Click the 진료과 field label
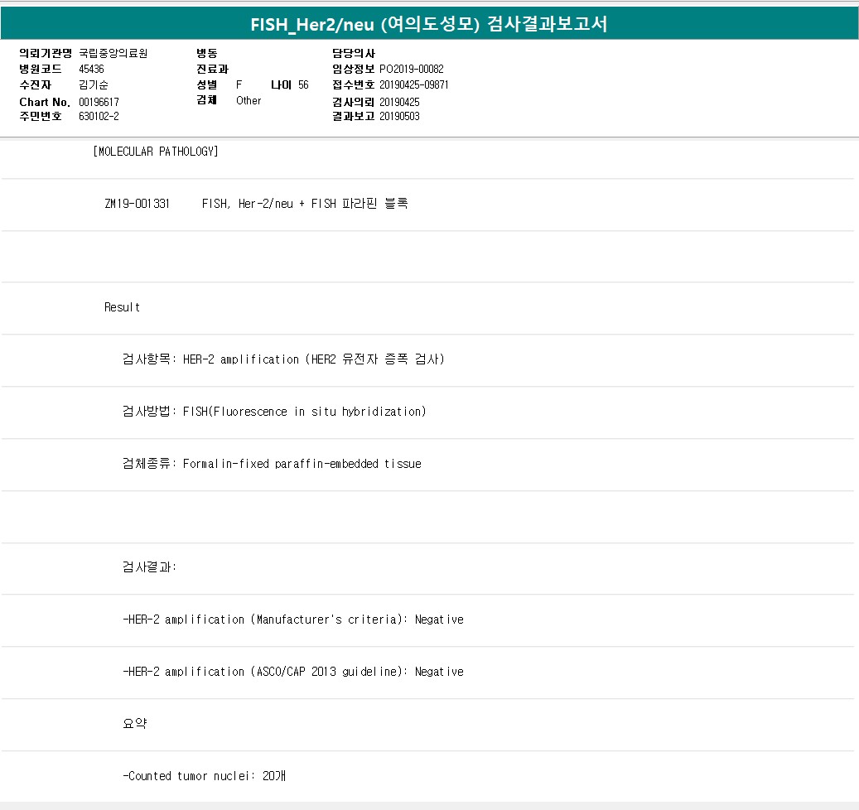Viewport: 859px width, 810px height. tap(212, 69)
